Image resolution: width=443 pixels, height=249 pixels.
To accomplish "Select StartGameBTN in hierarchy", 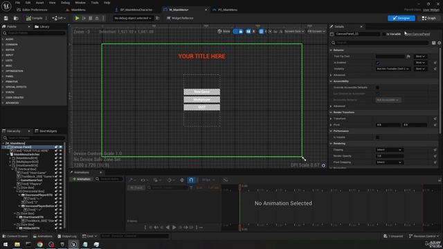I will click(x=33, y=217).
